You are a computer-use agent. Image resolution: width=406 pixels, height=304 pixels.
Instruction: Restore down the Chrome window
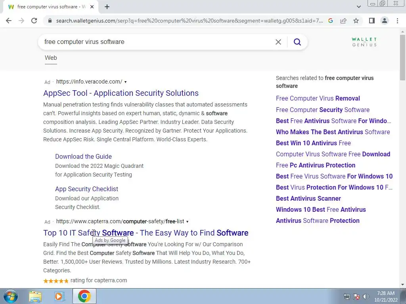click(x=383, y=4)
